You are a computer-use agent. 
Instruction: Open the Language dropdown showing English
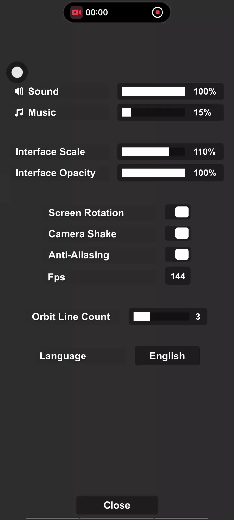167,356
